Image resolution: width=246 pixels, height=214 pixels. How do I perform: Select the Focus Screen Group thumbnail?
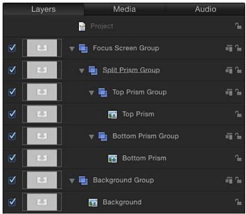click(x=42, y=48)
